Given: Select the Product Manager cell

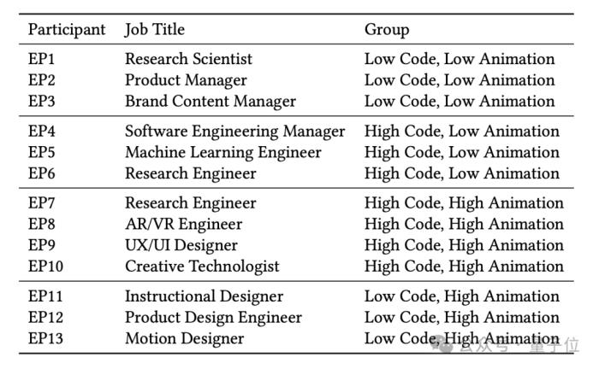Looking at the screenshot, I should tap(186, 80).
